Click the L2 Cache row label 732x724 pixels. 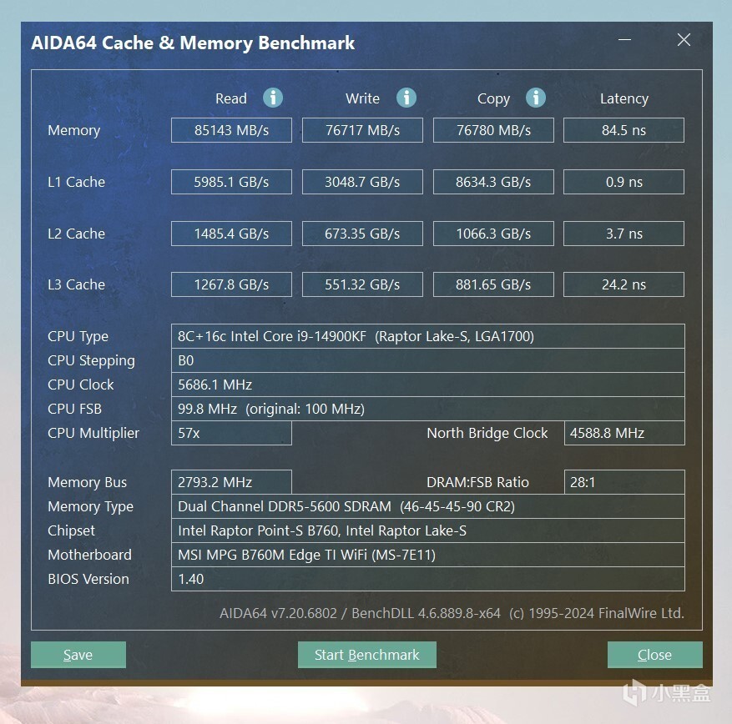pyautogui.click(x=76, y=234)
